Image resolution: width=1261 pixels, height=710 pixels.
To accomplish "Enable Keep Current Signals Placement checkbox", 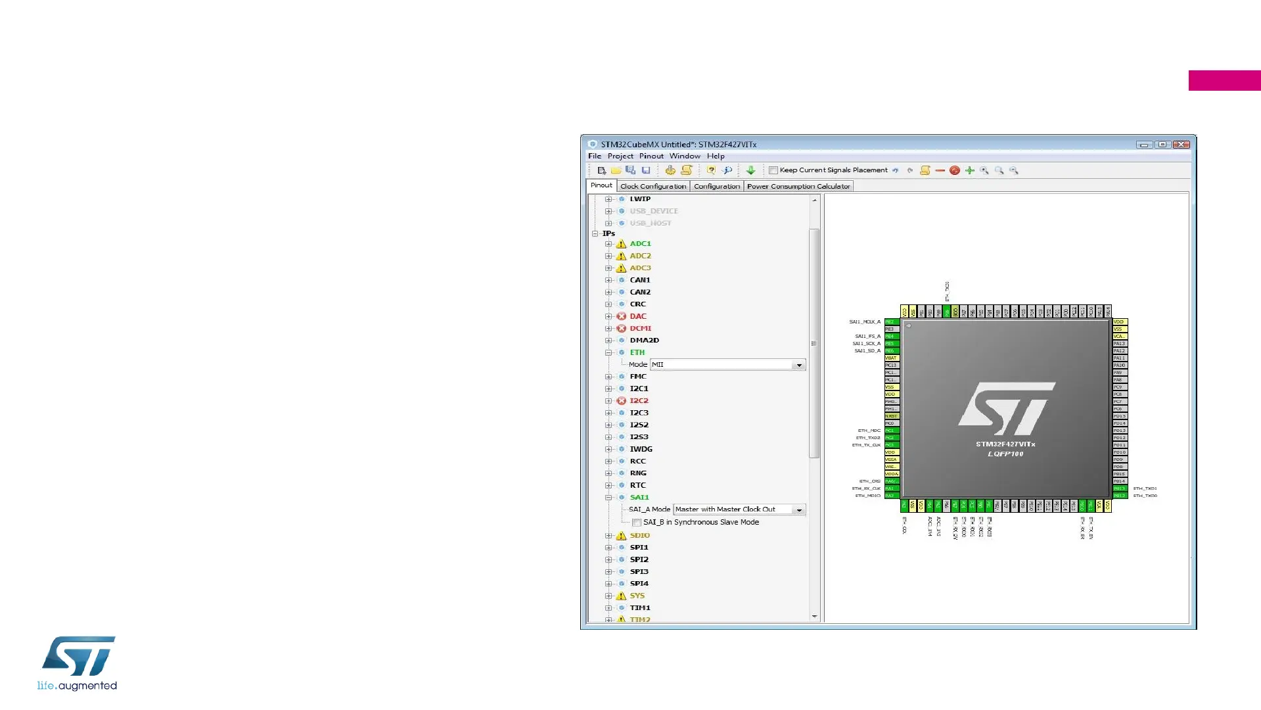I will click(x=773, y=170).
